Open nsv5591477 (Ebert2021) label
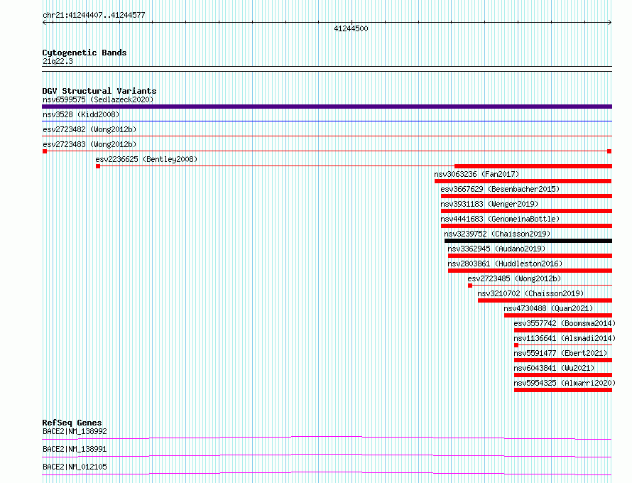This screenshot has height=483, width=632. click(560, 353)
